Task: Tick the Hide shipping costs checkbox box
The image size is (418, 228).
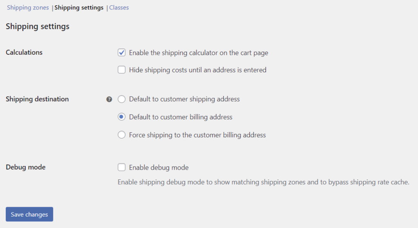Action: tap(122, 70)
